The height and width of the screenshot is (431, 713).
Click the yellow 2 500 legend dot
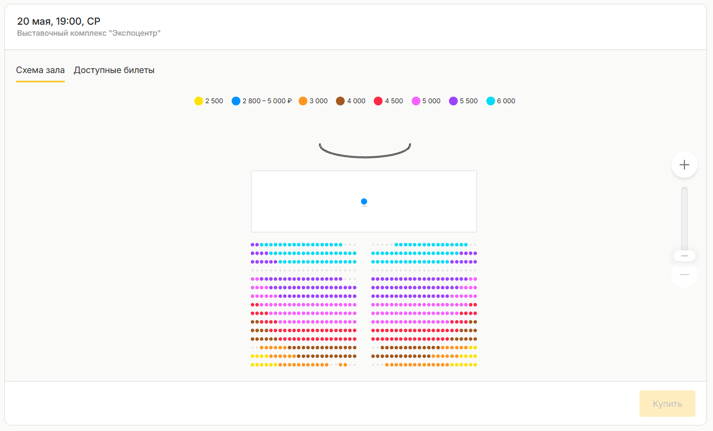(199, 101)
